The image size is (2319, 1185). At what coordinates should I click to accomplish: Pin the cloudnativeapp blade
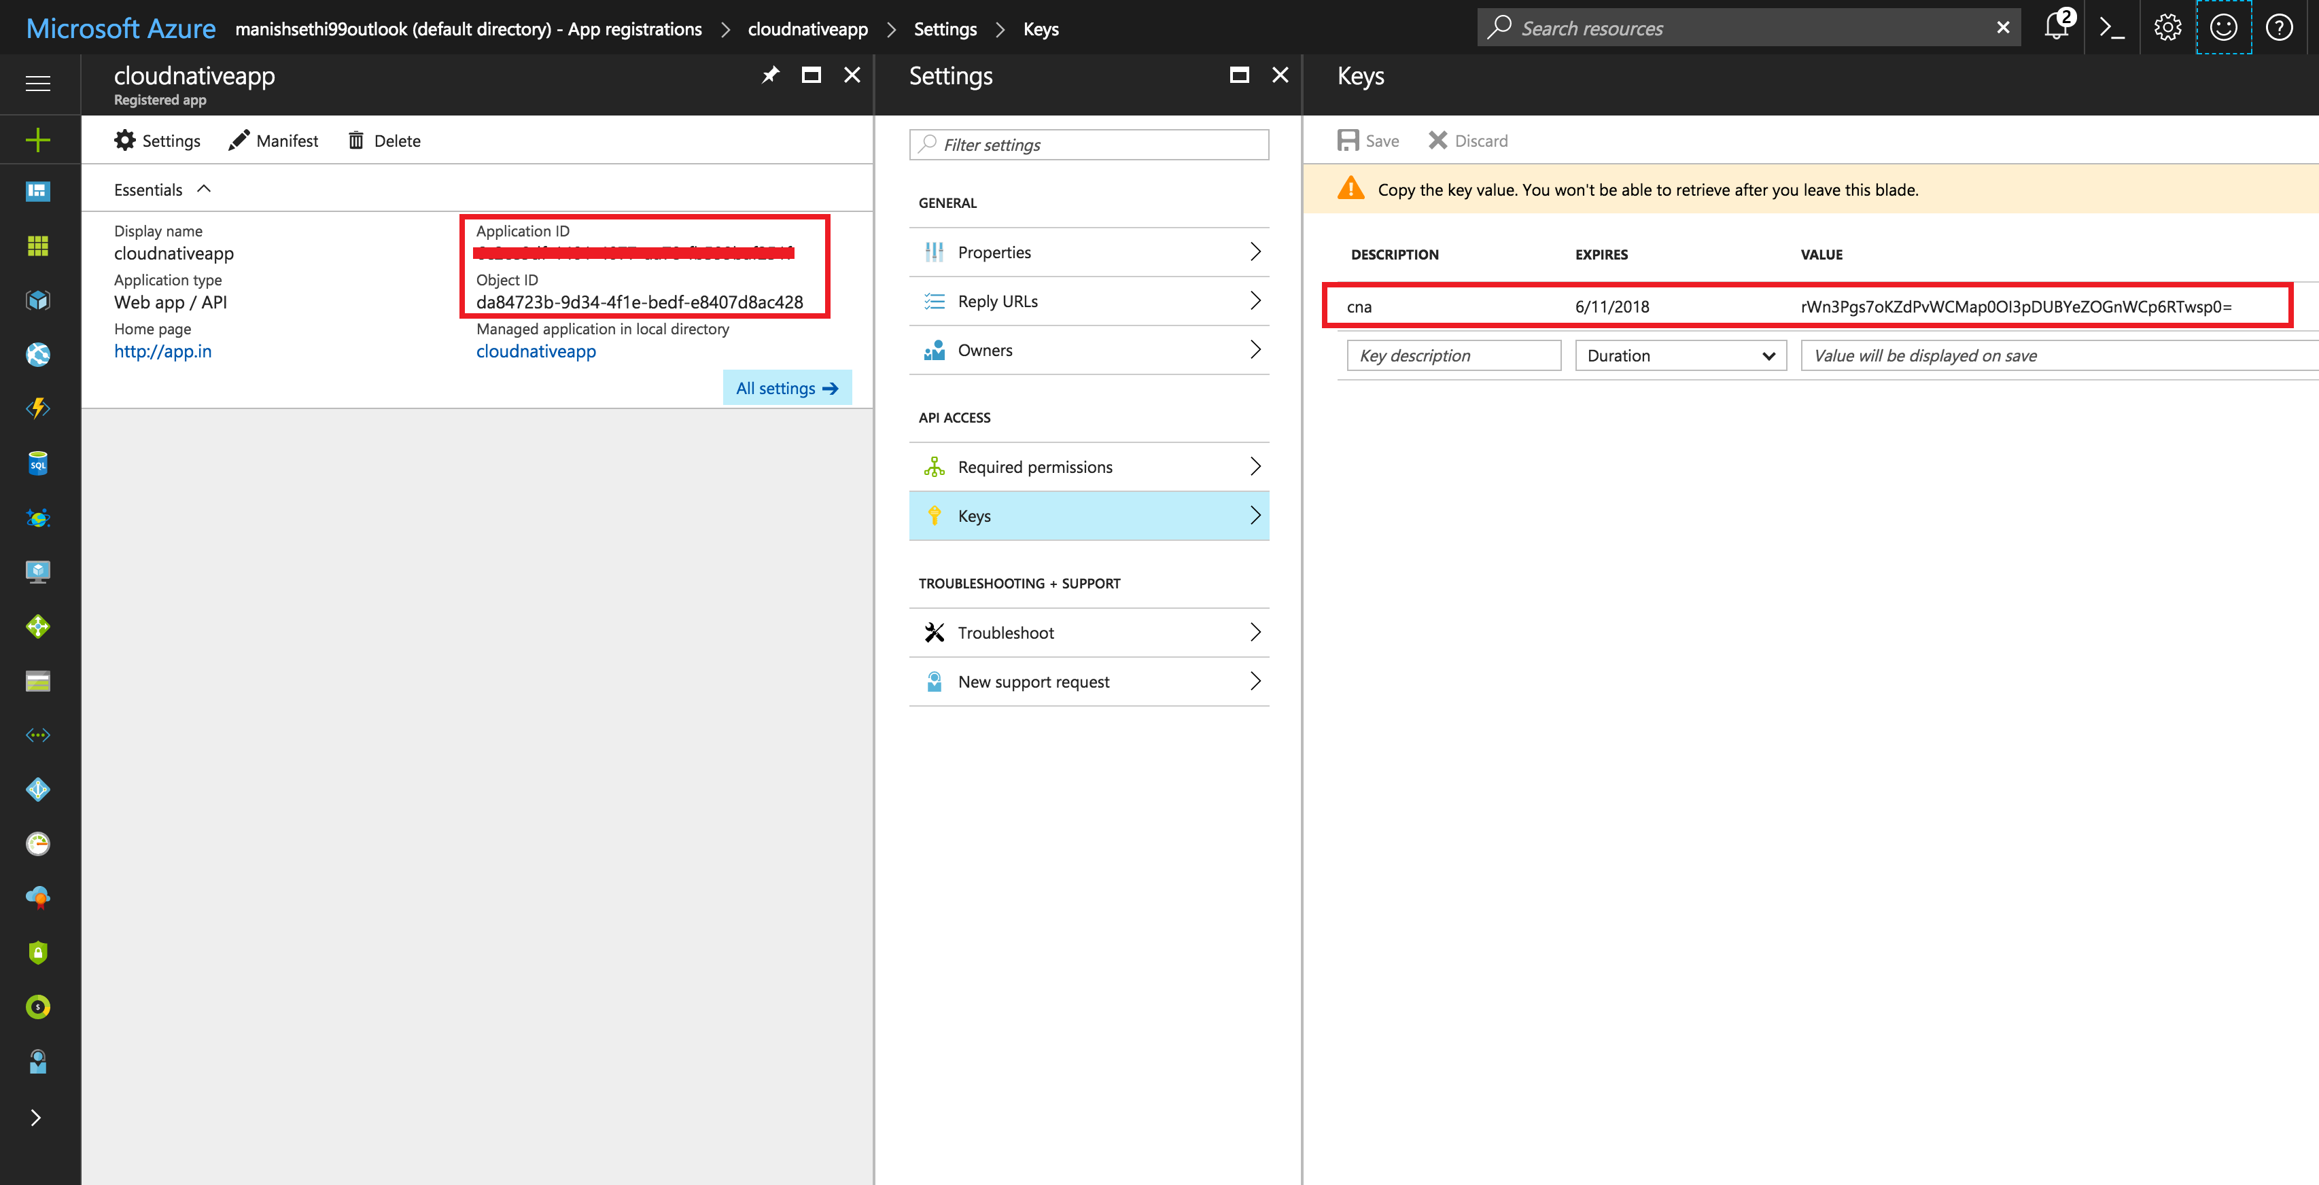point(769,75)
